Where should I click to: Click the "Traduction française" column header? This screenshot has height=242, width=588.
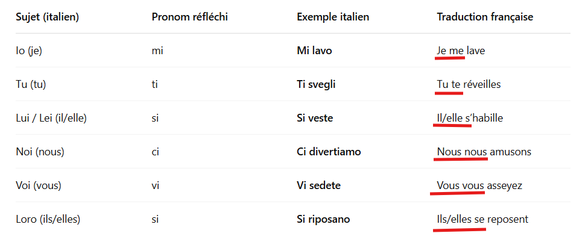click(x=485, y=17)
